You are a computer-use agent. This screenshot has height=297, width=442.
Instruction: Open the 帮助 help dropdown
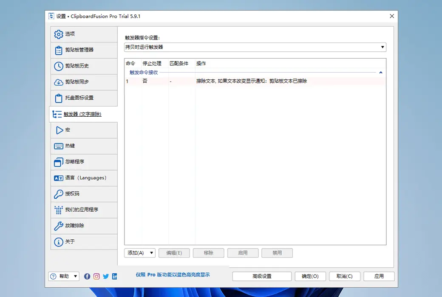click(63, 276)
